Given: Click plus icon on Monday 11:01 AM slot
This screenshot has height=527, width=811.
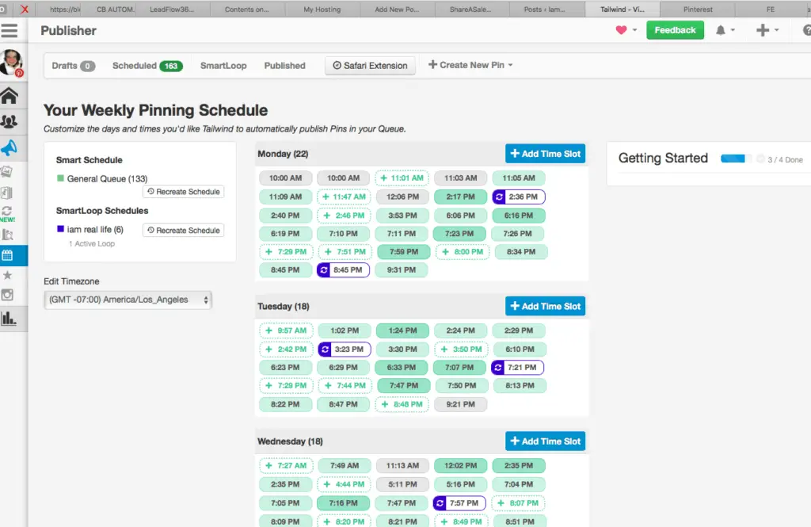Looking at the screenshot, I should tap(383, 178).
